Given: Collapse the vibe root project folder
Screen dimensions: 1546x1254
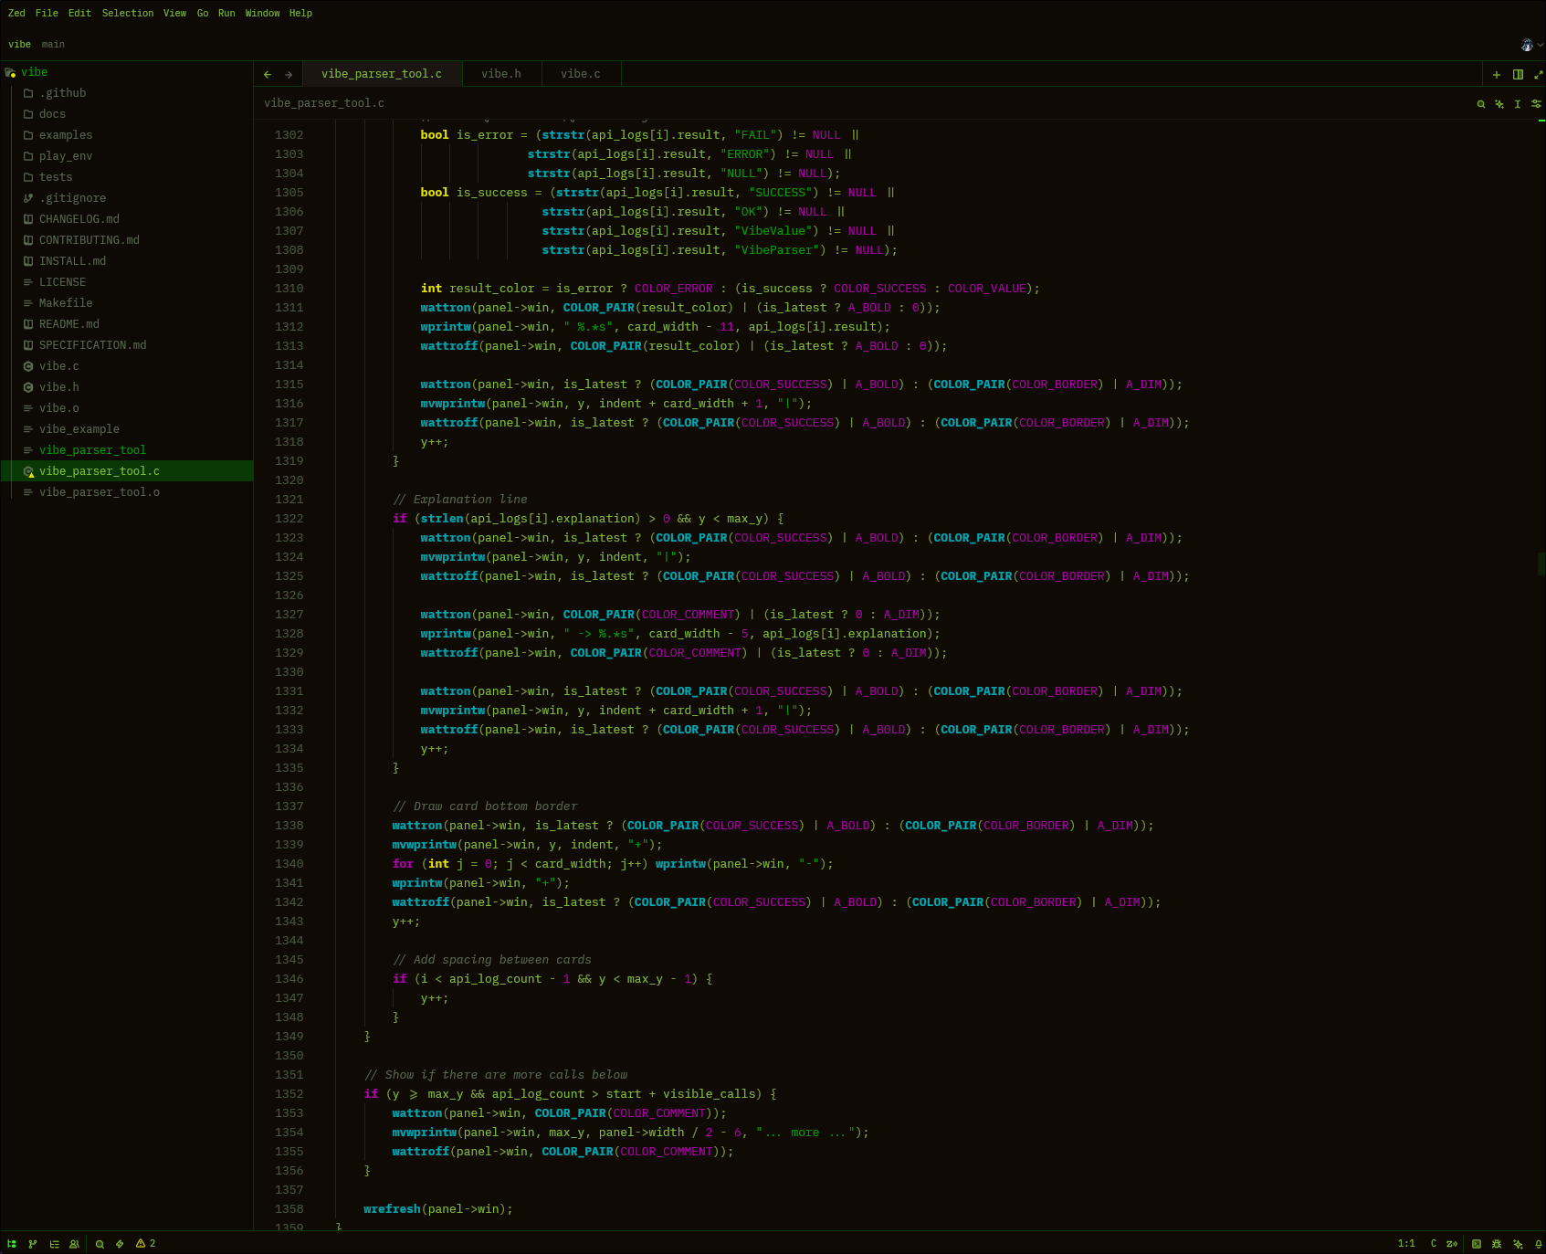Looking at the screenshot, I should coord(127,72).
